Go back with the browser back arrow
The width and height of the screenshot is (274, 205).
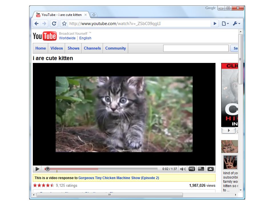37,24
